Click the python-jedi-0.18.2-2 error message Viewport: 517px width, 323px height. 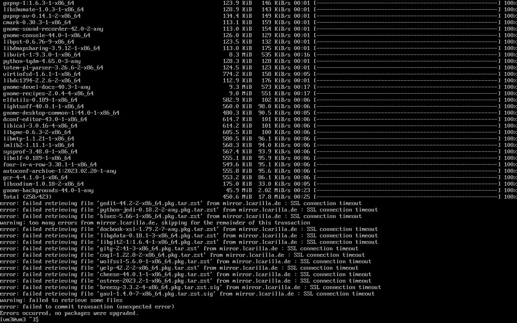point(189,210)
